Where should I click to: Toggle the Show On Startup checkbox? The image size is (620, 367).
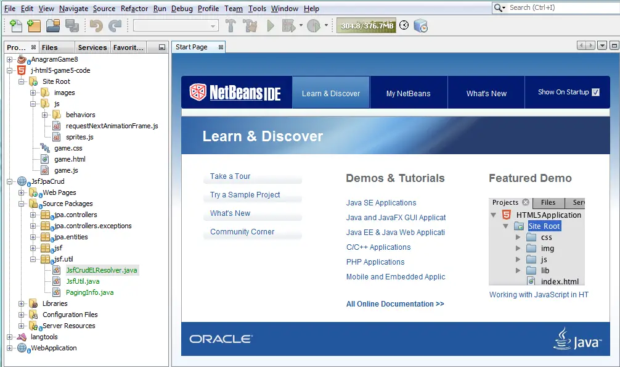click(595, 93)
